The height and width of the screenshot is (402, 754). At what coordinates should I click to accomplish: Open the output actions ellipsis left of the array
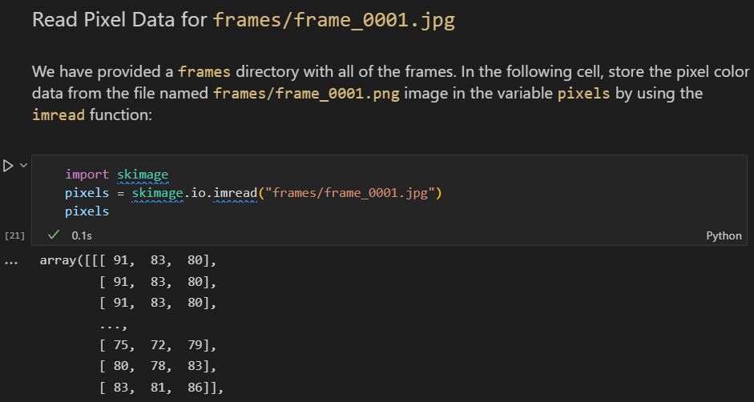tap(10, 262)
